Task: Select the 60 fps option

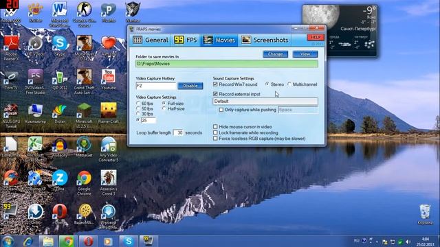Action: click(x=138, y=104)
